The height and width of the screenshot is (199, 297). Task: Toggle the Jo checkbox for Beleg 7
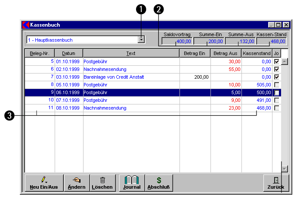point(277,77)
